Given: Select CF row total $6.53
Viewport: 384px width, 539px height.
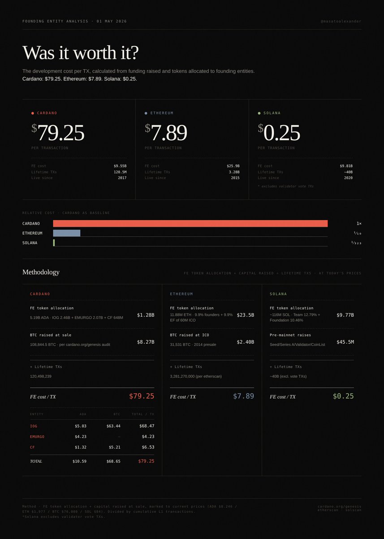Looking at the screenshot, I should 147,447.
